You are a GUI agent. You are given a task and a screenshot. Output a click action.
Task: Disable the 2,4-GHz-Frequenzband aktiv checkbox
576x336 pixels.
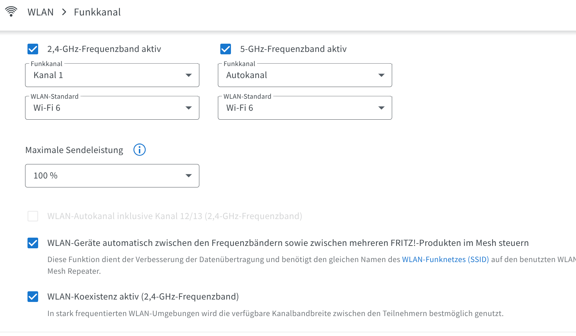(x=33, y=49)
